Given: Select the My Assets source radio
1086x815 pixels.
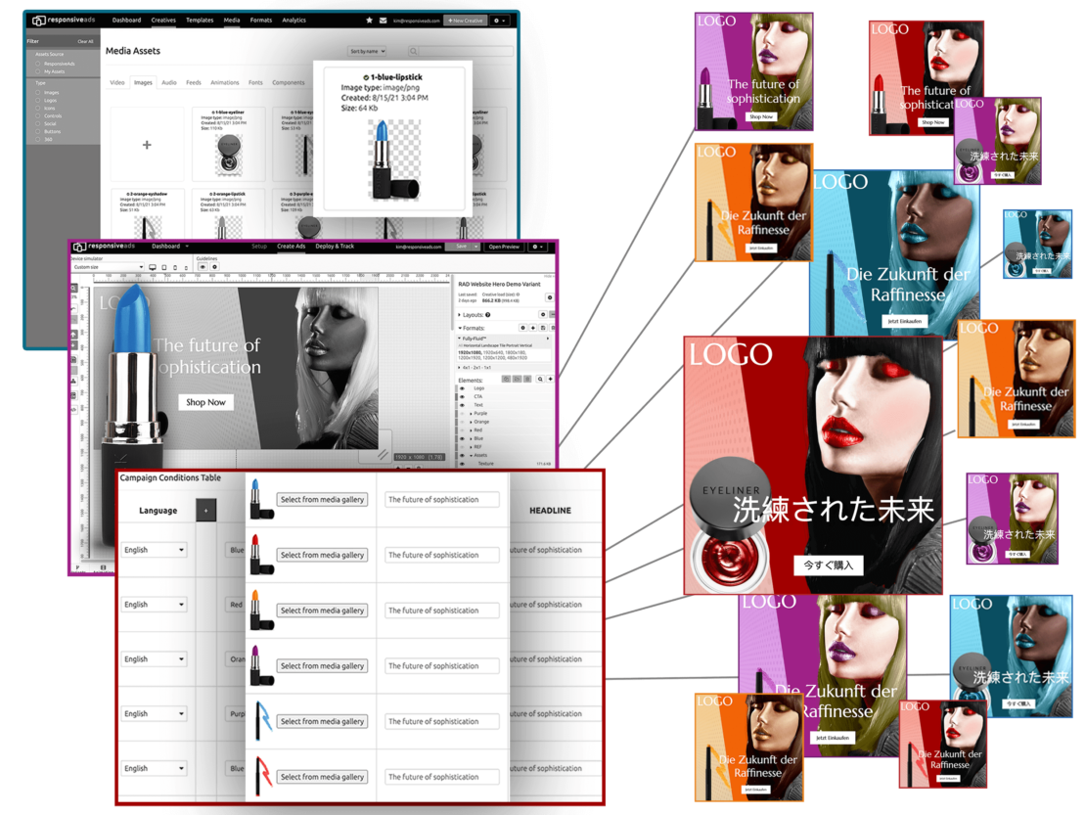Looking at the screenshot, I should pos(38,71).
